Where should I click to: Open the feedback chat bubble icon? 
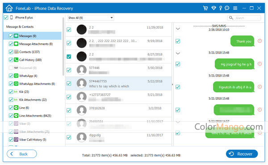[x=227, y=8]
